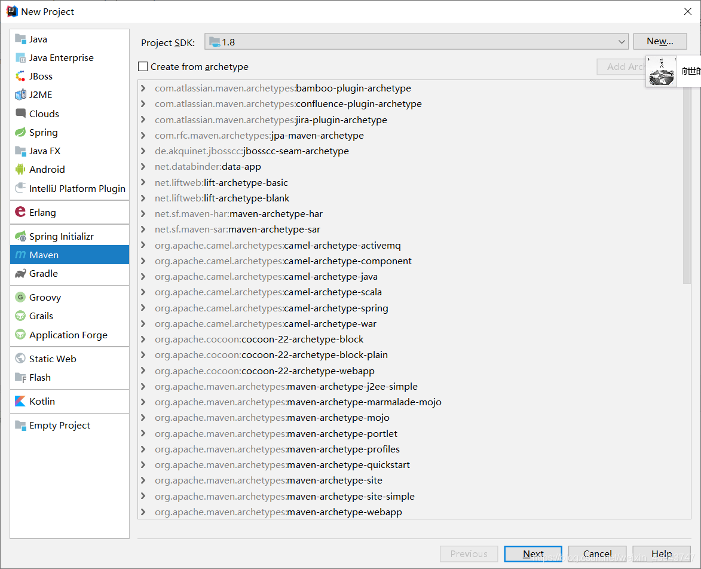Expand confluence-plugin-archetype node

(x=143, y=103)
